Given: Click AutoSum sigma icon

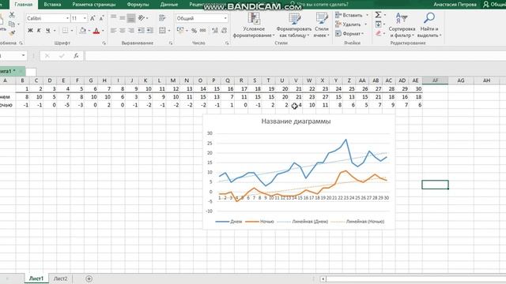Looking at the screenshot, I should 378,15.
